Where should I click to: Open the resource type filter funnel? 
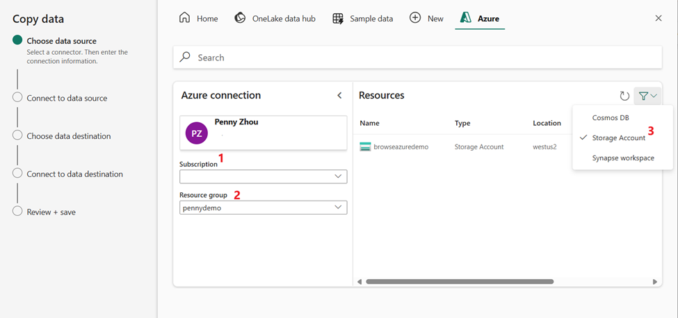(x=647, y=96)
